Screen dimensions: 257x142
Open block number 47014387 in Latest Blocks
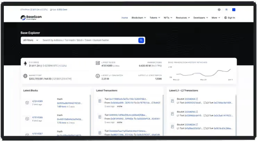38,133
